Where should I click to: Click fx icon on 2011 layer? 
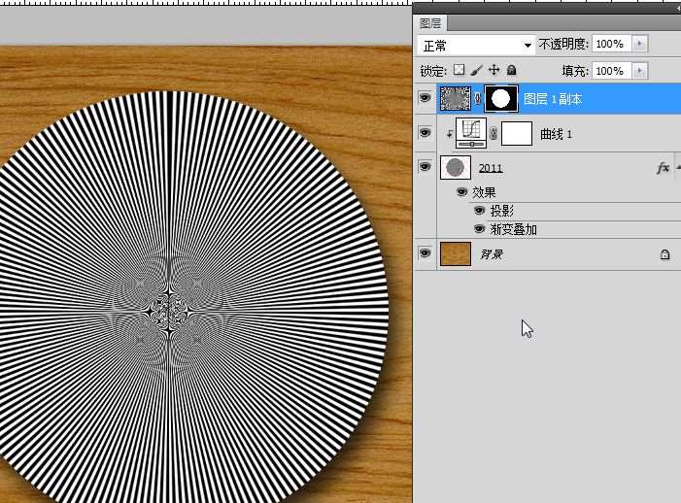coord(663,168)
